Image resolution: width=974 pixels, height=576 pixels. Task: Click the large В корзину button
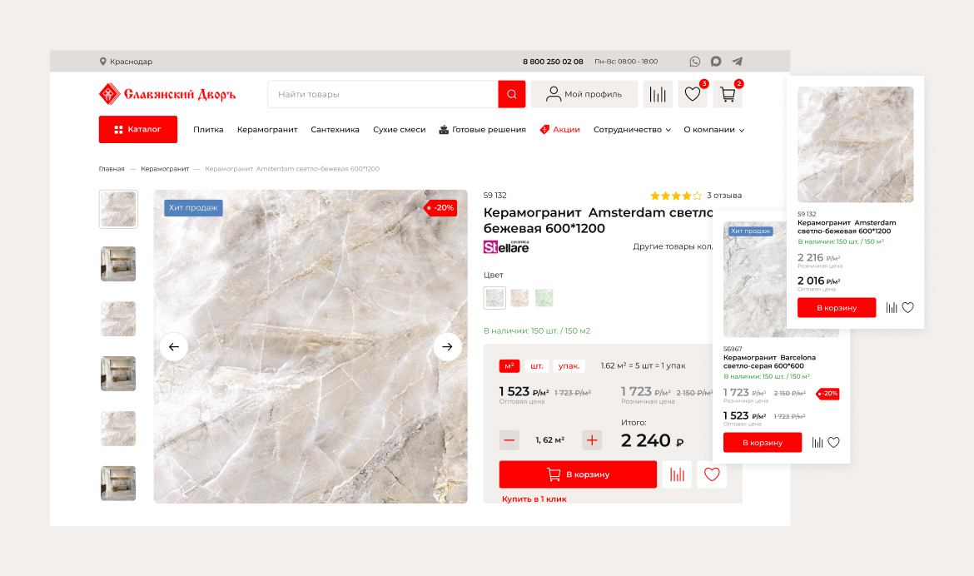click(x=578, y=474)
